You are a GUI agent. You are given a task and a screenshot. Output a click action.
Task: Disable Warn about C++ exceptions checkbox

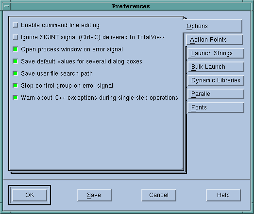pyautogui.click(x=16, y=98)
